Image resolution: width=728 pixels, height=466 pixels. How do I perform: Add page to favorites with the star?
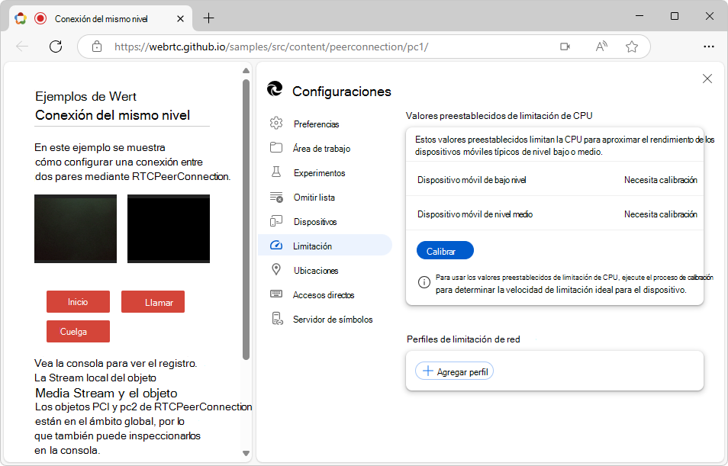click(631, 47)
